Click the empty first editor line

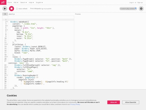click(x=41, y=20)
